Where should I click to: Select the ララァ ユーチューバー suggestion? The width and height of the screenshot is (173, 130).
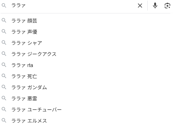85,110
